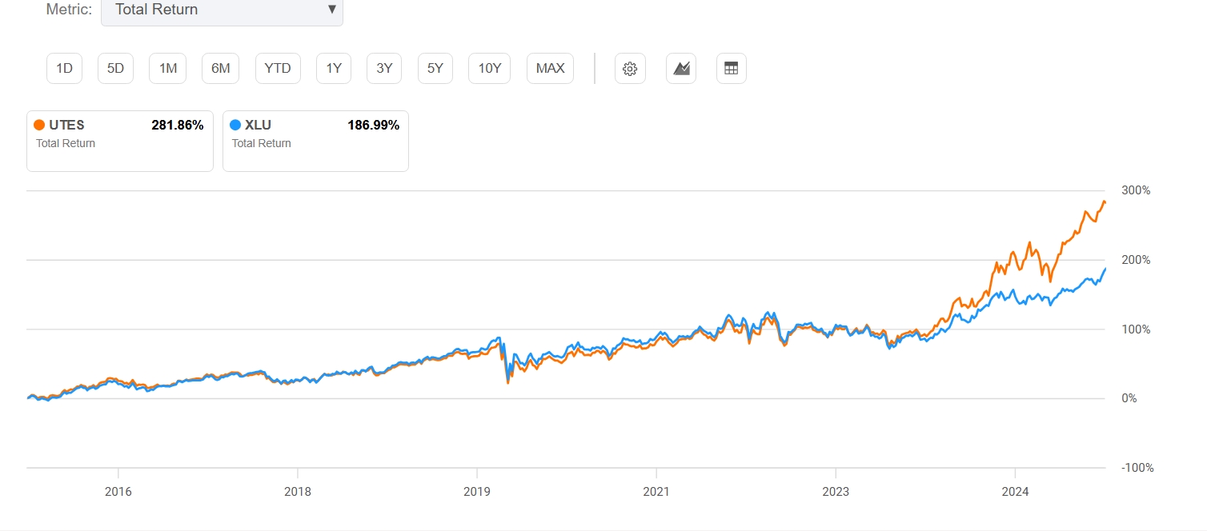Show the YTD time range
Screen dimensions: 1207x531
point(278,69)
